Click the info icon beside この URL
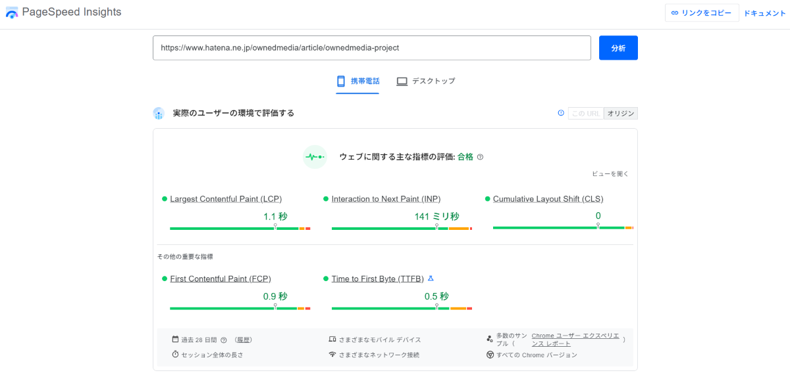Viewport: 790px width, 377px height. click(561, 113)
